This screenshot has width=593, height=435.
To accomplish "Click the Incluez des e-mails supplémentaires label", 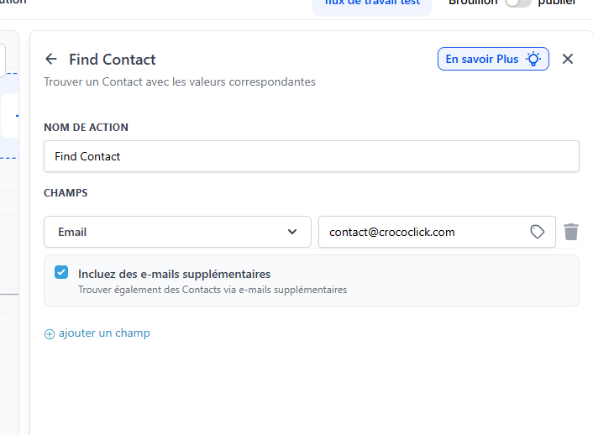I will tap(175, 274).
